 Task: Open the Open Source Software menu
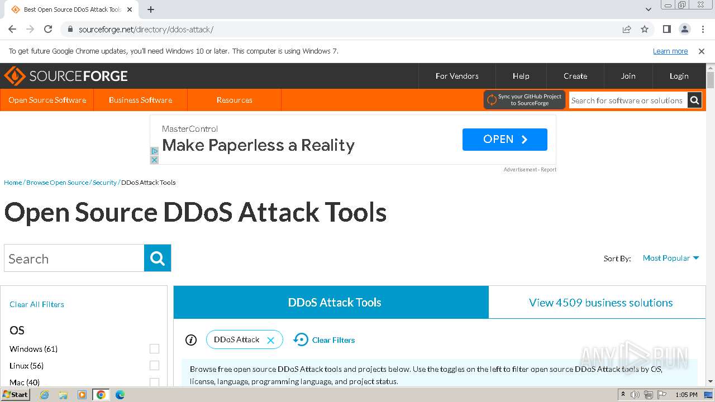[x=47, y=100]
